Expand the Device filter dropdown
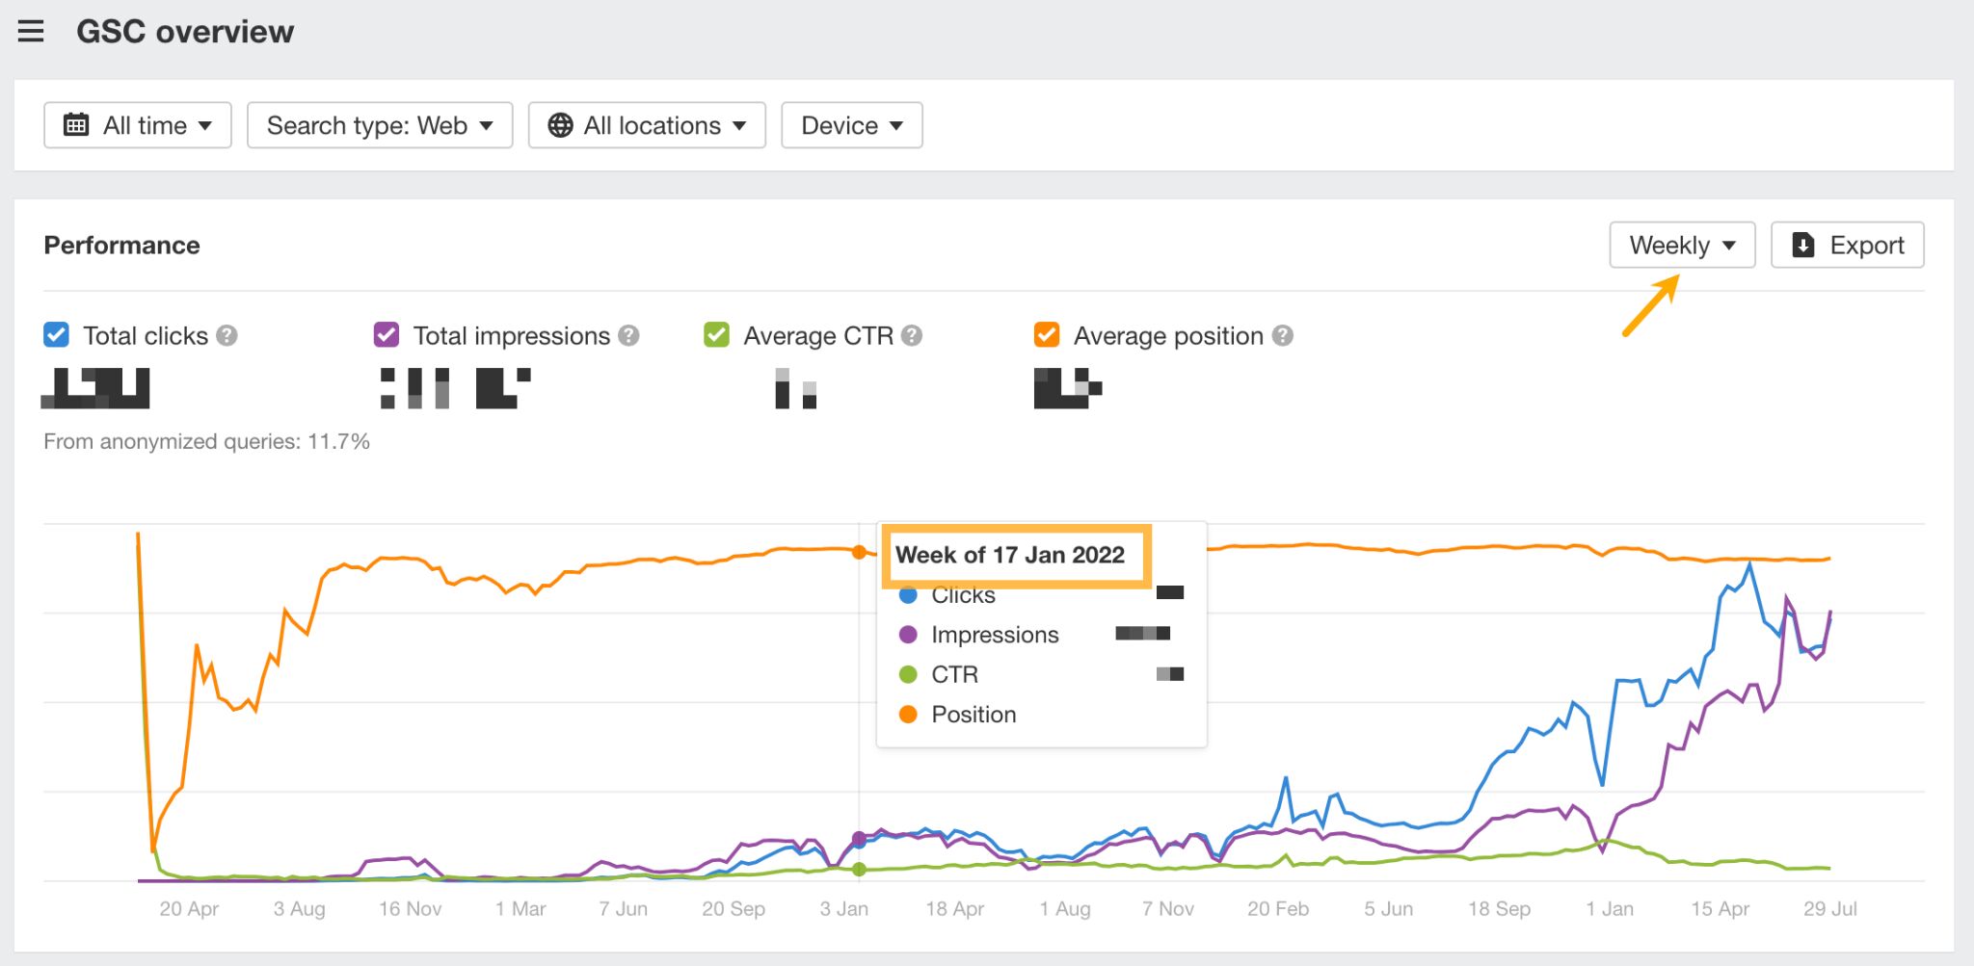 point(851,124)
